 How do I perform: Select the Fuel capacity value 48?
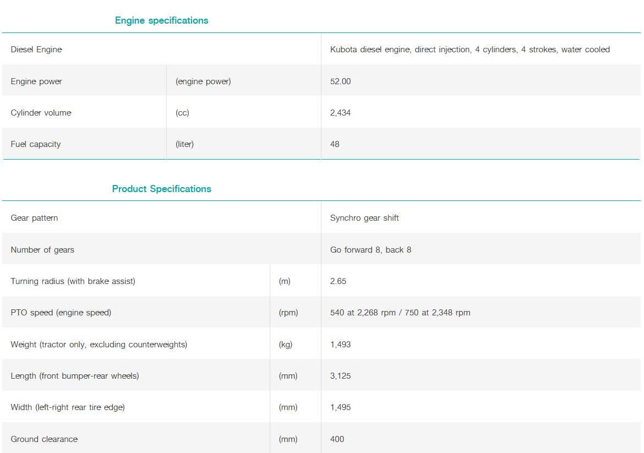pyautogui.click(x=335, y=144)
